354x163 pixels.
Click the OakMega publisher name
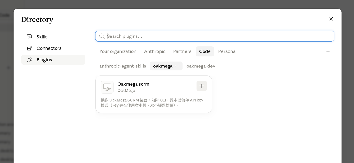126,91
